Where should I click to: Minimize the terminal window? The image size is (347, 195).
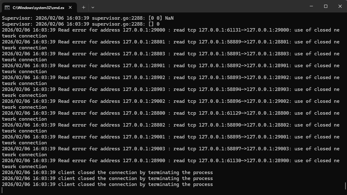point(311,6)
